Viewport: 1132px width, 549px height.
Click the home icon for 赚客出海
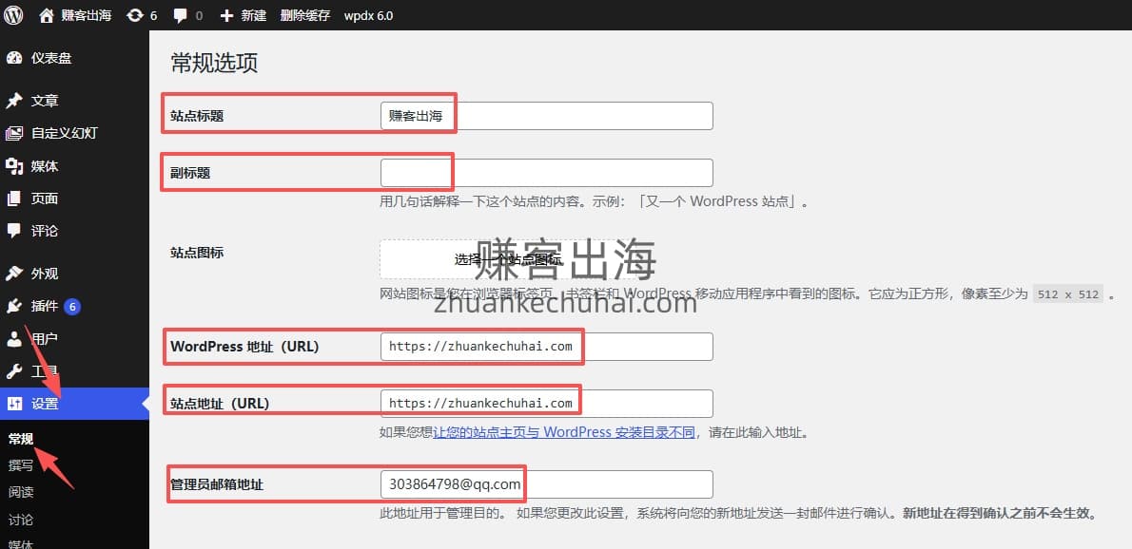[47, 15]
